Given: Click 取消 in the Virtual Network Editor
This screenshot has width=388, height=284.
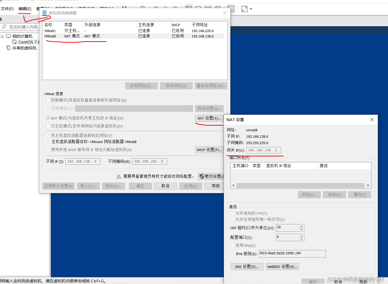Looking at the screenshot, I should coord(165,186).
